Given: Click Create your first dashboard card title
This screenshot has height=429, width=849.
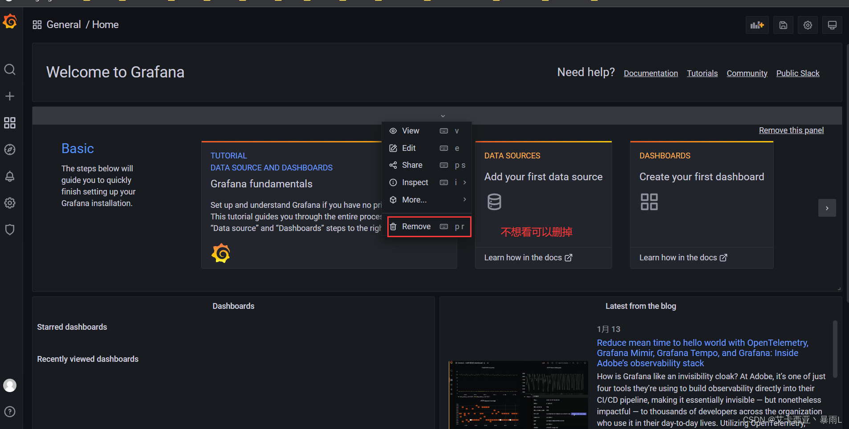Looking at the screenshot, I should pyautogui.click(x=702, y=177).
